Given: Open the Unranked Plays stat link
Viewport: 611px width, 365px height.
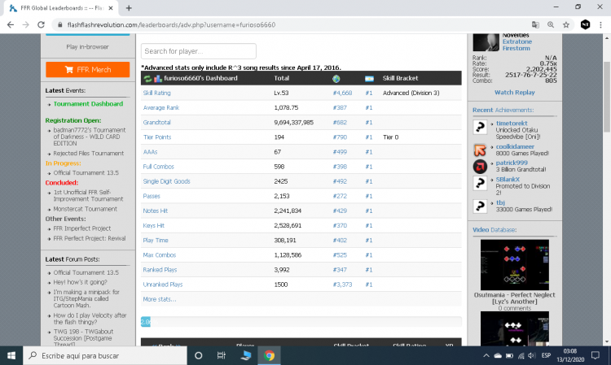Looking at the screenshot, I should (162, 285).
